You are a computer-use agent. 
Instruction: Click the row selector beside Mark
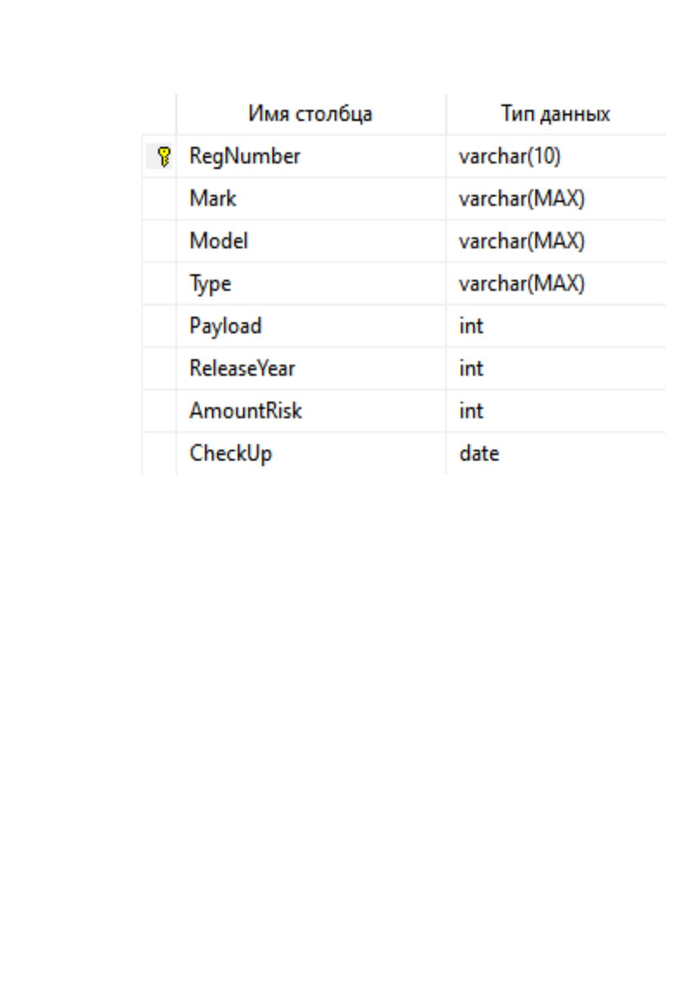coord(159,199)
